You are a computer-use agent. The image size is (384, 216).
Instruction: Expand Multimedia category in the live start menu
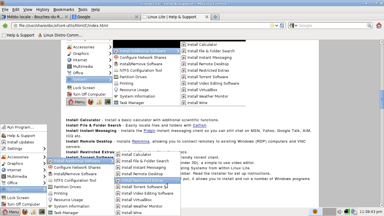click(x=24, y=176)
